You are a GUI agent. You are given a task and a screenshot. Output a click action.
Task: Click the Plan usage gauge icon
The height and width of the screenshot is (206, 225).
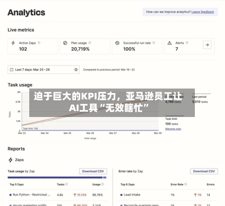coord(65,43)
